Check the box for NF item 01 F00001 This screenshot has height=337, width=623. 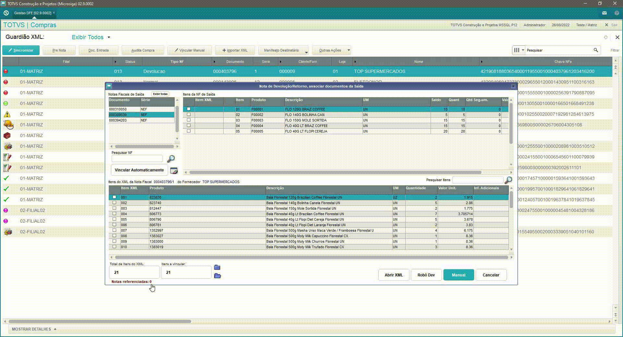pos(189,109)
